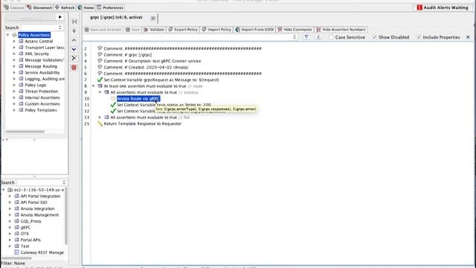The height and width of the screenshot is (268, 476).
Task: Expand the Threat Protection folder
Action: pyautogui.click(x=14, y=91)
